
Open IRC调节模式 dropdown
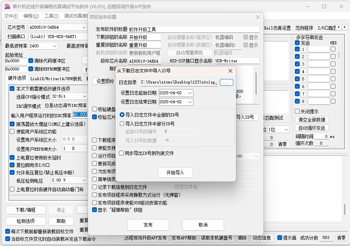click(65, 105)
